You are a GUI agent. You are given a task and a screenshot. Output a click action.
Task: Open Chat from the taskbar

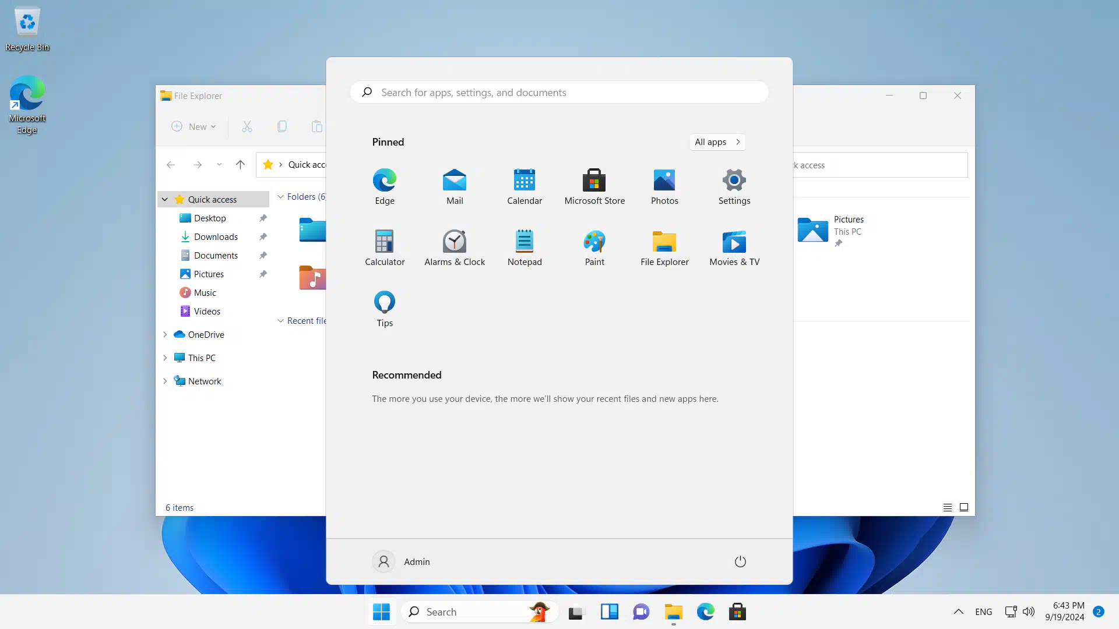[x=641, y=612]
